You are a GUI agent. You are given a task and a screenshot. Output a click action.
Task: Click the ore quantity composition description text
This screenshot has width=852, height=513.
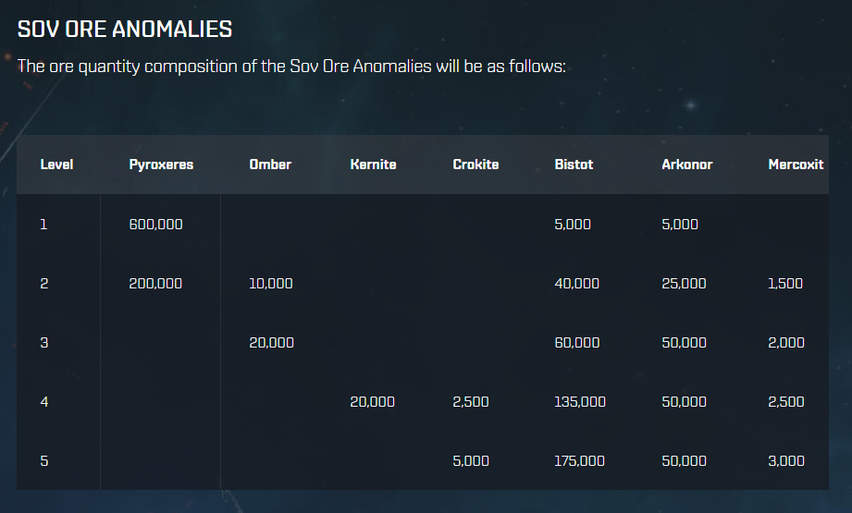point(291,67)
